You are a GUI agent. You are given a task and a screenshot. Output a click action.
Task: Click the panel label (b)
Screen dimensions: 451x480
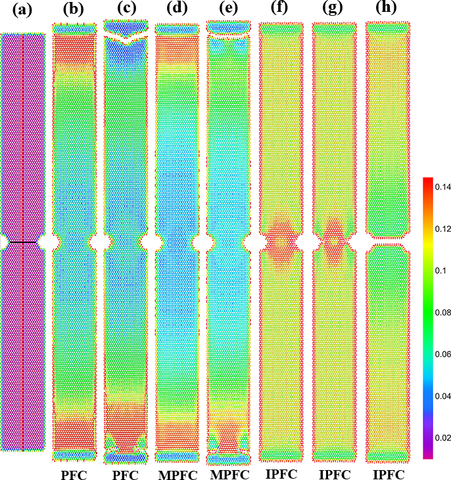coord(74,9)
